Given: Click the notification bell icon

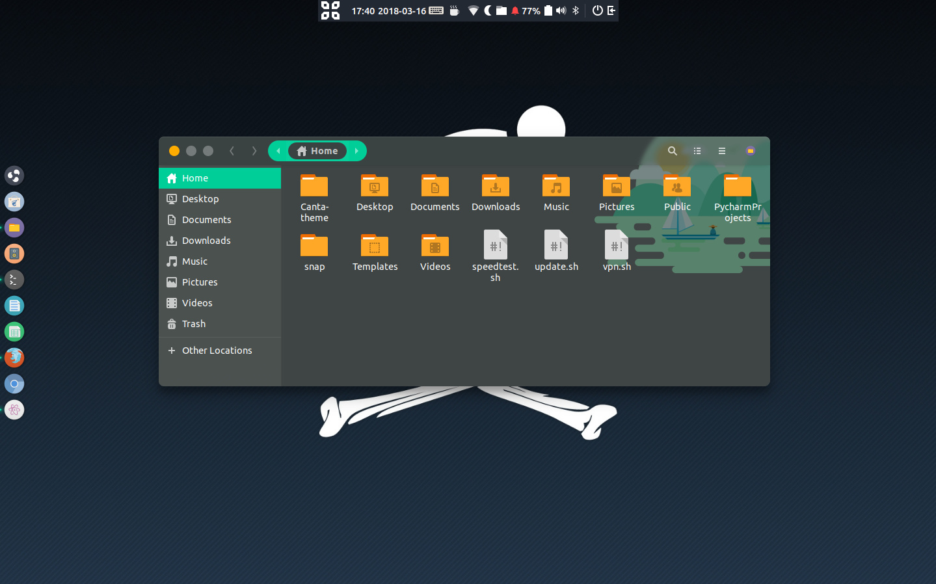Looking at the screenshot, I should click(x=514, y=10).
